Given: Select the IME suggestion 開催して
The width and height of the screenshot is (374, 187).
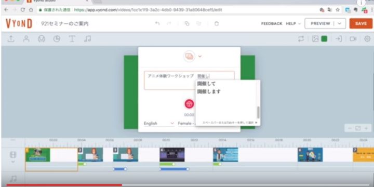Looking at the screenshot, I should [x=206, y=84].
